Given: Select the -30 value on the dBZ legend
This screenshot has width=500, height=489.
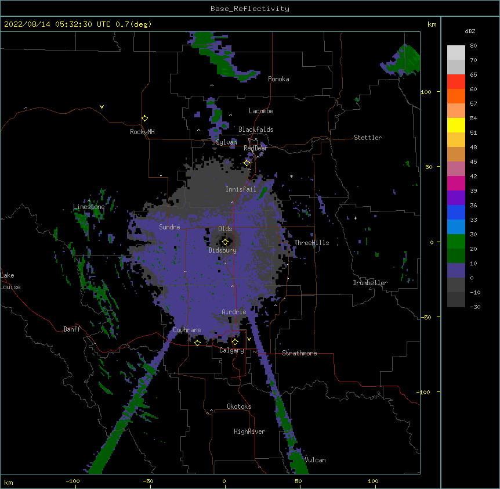Looking at the screenshot, I should click(x=475, y=307).
